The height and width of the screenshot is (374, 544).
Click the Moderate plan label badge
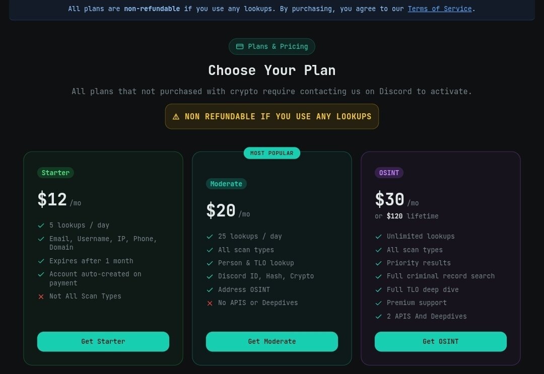point(226,184)
